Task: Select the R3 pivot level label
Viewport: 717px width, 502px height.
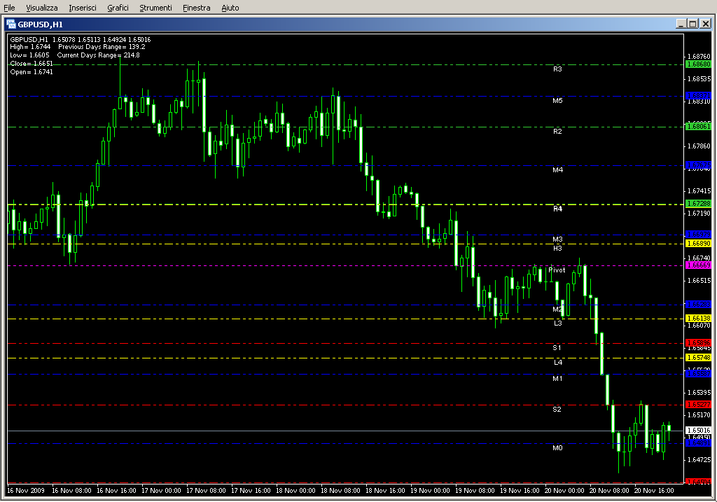Action: (x=557, y=69)
